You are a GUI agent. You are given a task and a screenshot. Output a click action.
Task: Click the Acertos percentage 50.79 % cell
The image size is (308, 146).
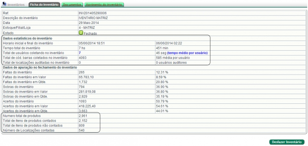pos(230,101)
